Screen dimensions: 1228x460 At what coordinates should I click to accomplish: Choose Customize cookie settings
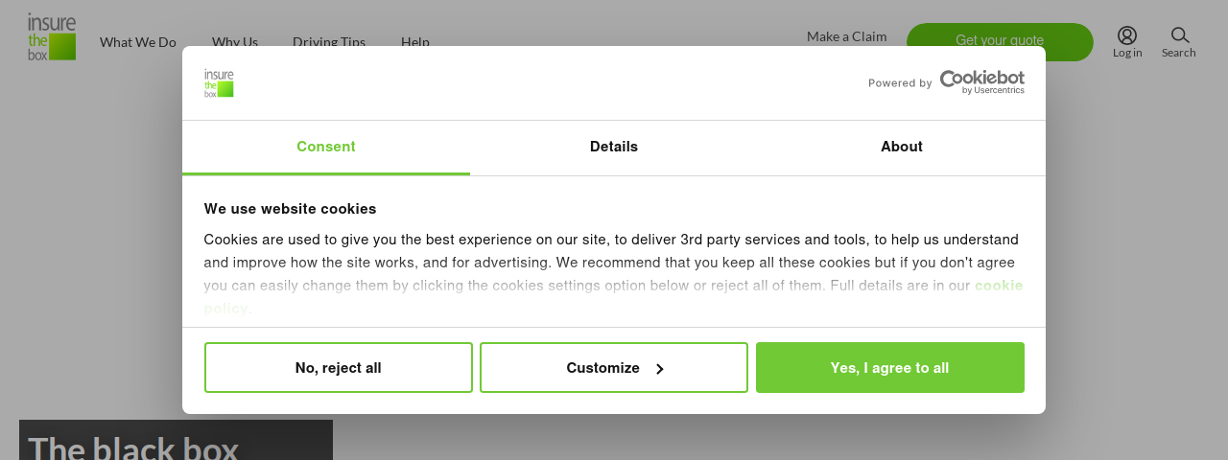click(614, 368)
